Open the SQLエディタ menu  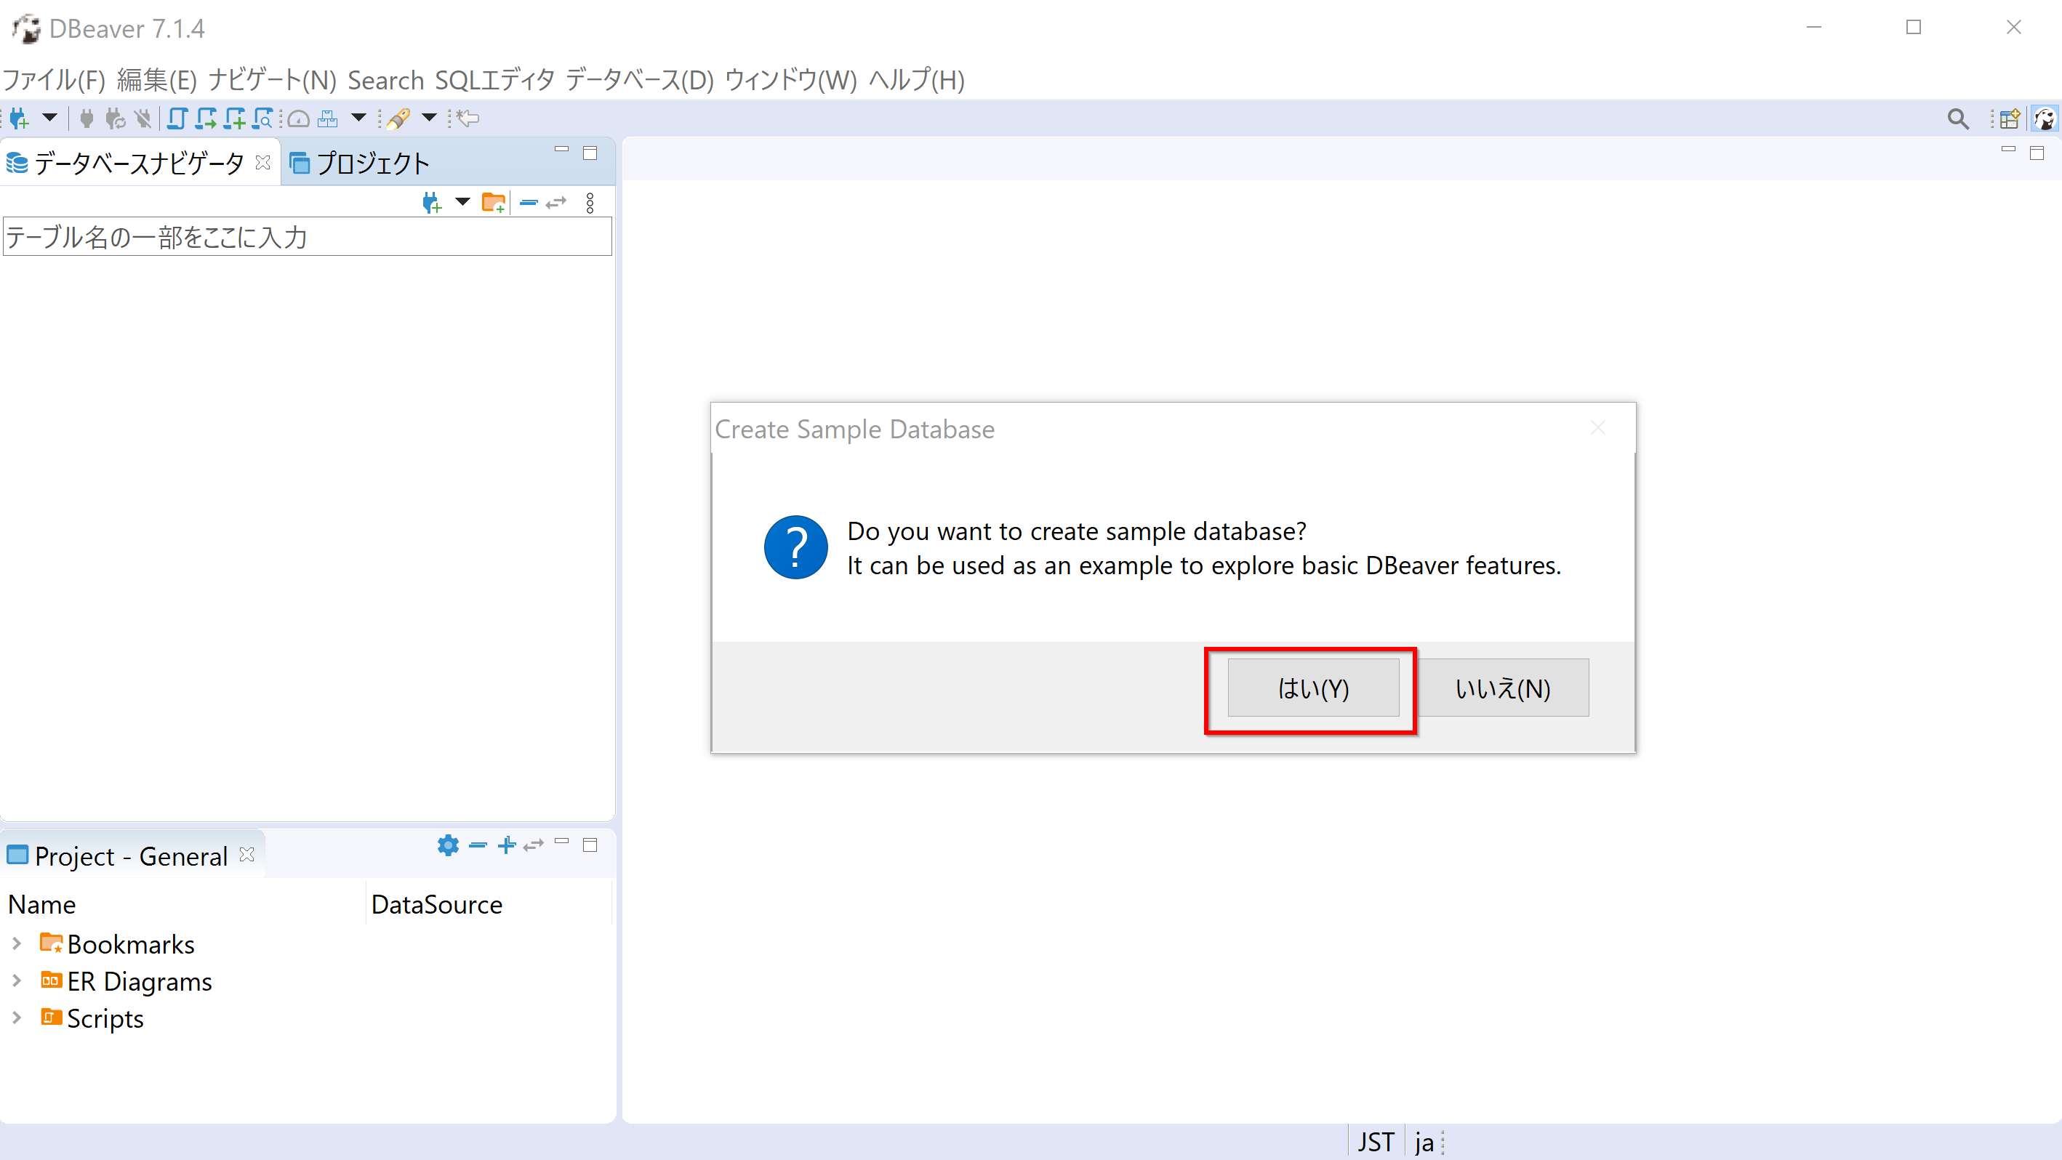494,80
